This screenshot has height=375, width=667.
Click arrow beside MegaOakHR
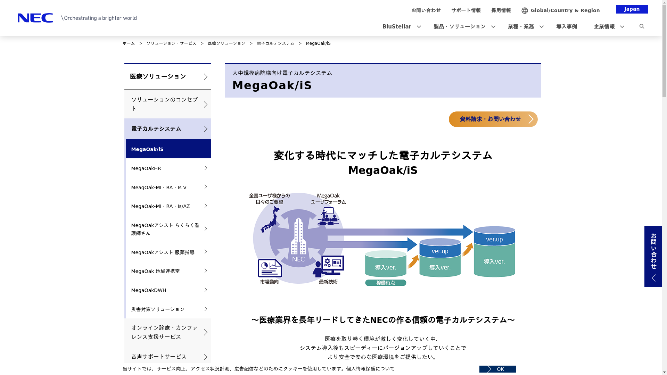tap(206, 168)
